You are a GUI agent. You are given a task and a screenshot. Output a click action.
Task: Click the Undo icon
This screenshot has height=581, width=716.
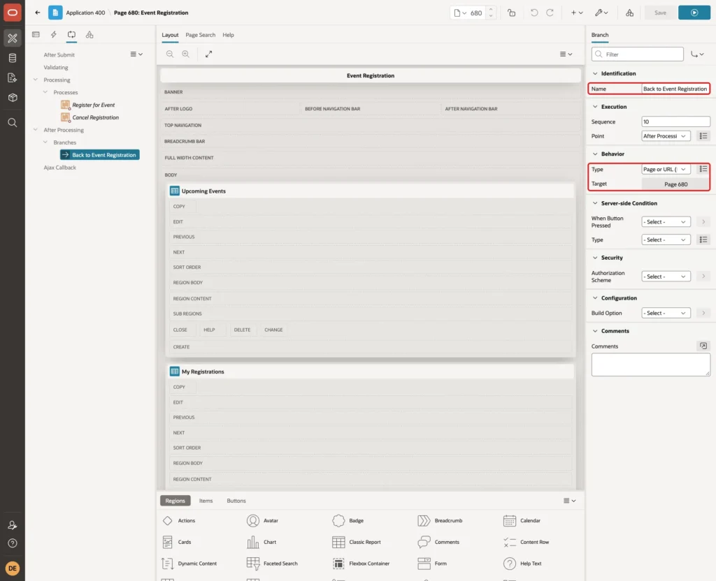click(534, 13)
